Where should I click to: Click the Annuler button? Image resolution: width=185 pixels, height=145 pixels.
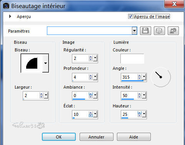click(x=97, y=137)
